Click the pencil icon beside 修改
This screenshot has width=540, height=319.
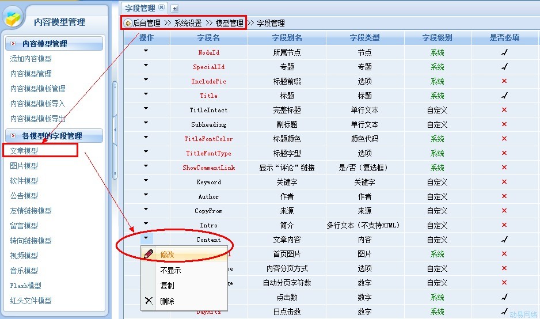point(149,254)
